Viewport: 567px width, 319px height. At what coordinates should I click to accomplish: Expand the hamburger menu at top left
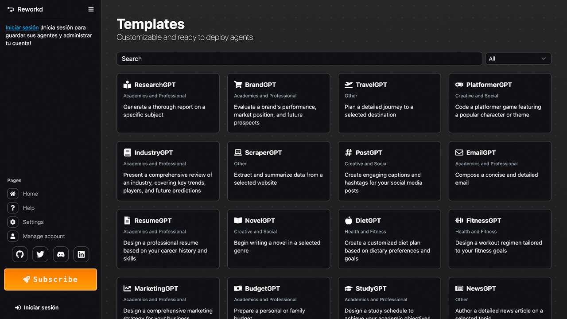pyautogui.click(x=91, y=9)
